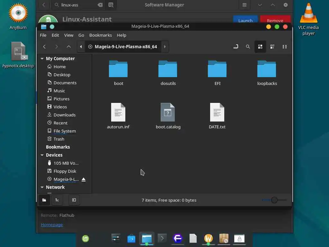Collapse Network section

(x=42, y=187)
